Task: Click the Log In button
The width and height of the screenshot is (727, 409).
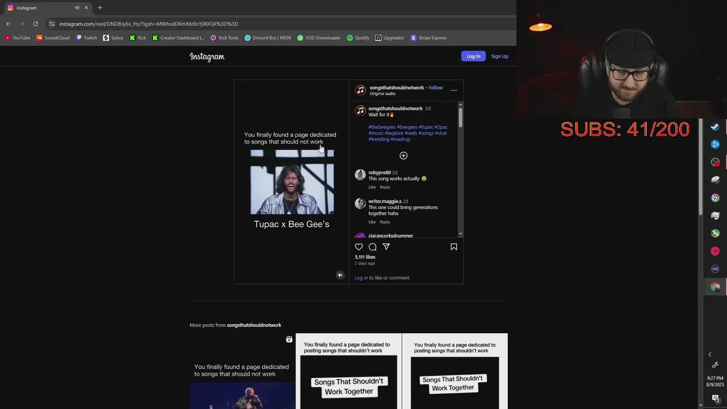Action: point(473,56)
